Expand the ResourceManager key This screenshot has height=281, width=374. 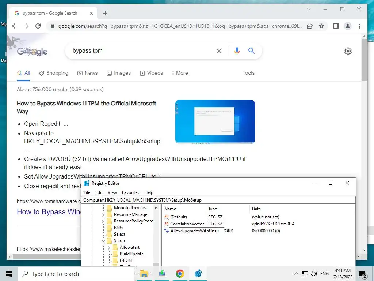pos(103,215)
